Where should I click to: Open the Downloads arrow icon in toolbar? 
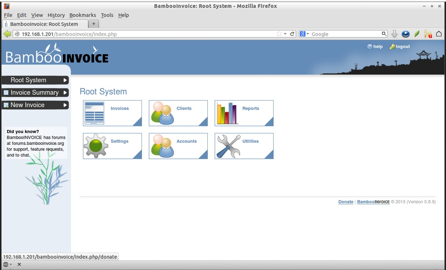coord(394,34)
